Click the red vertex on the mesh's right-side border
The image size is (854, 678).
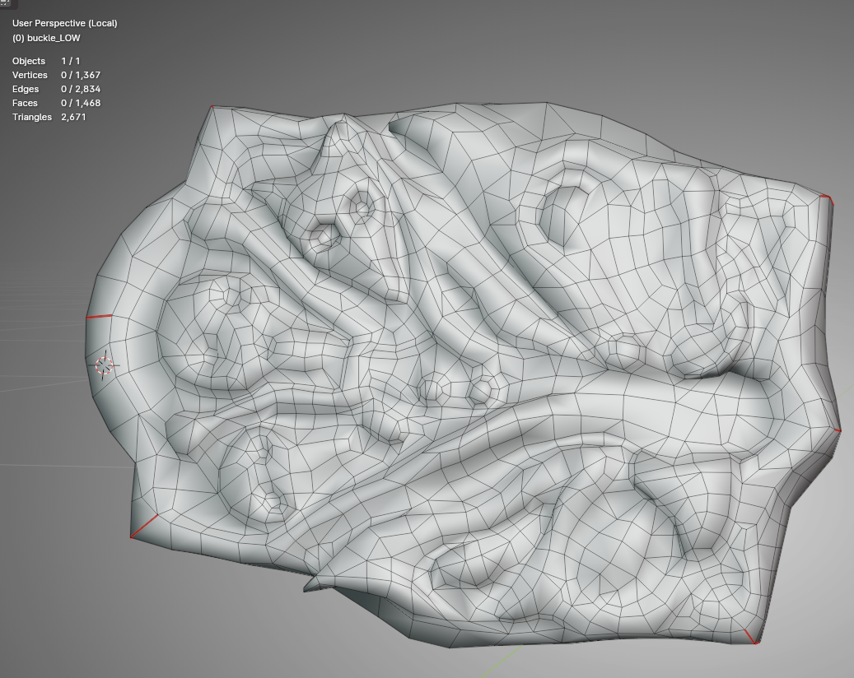click(x=838, y=430)
